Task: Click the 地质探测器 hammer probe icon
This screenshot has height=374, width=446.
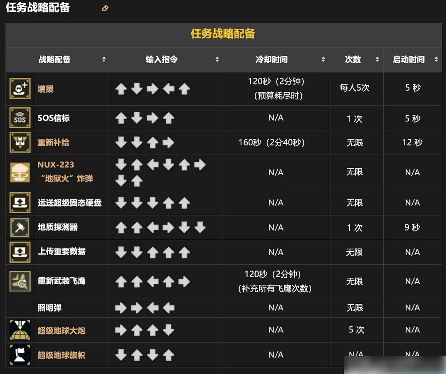Action: (19, 228)
